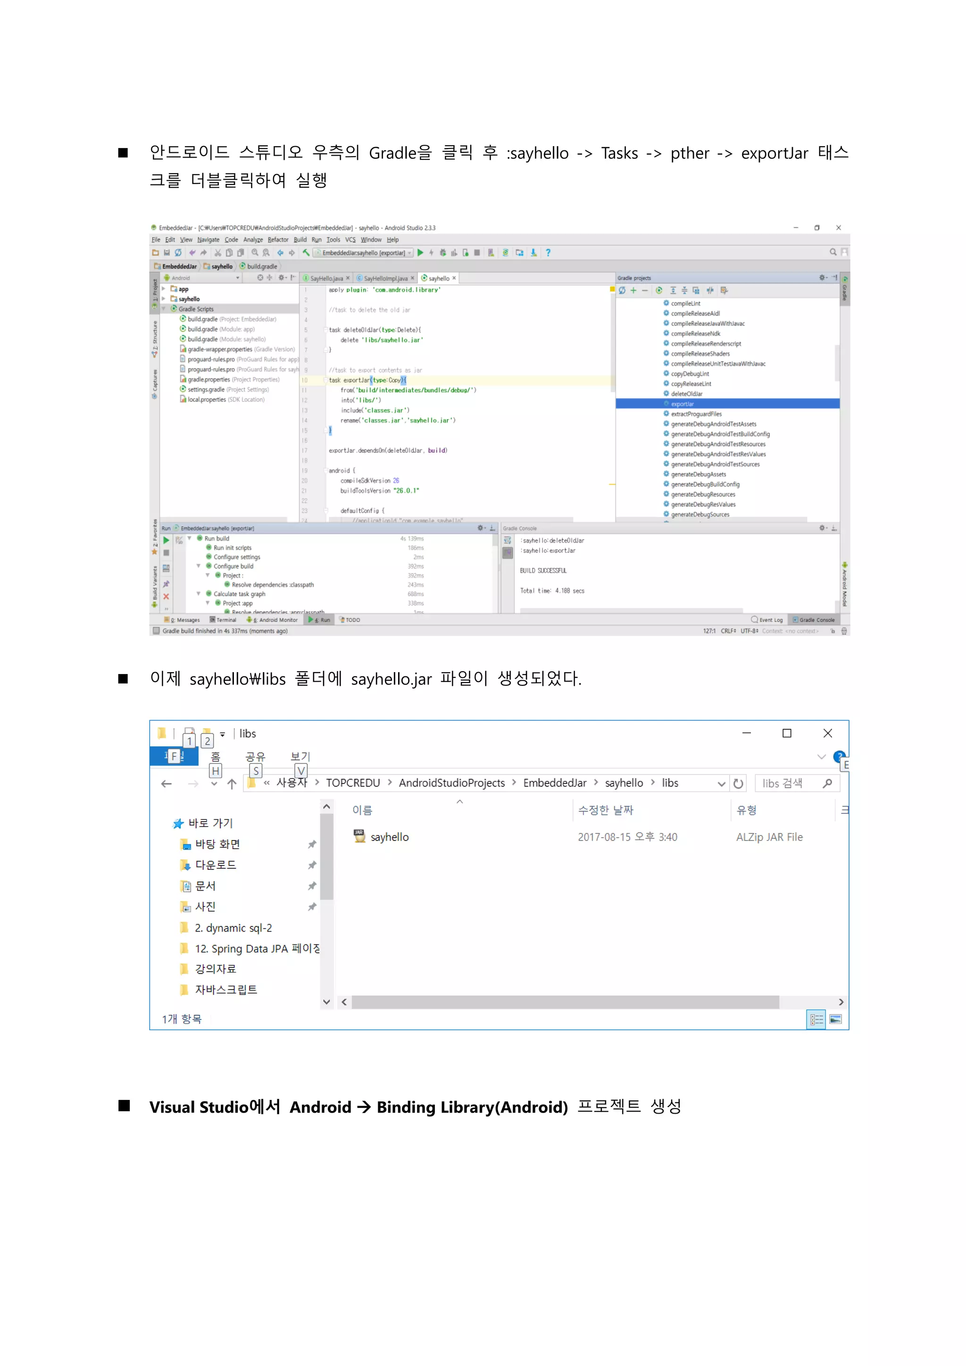Open the SDK Manager download icon
Viewport: 966px width, 1366px height.
533,253
